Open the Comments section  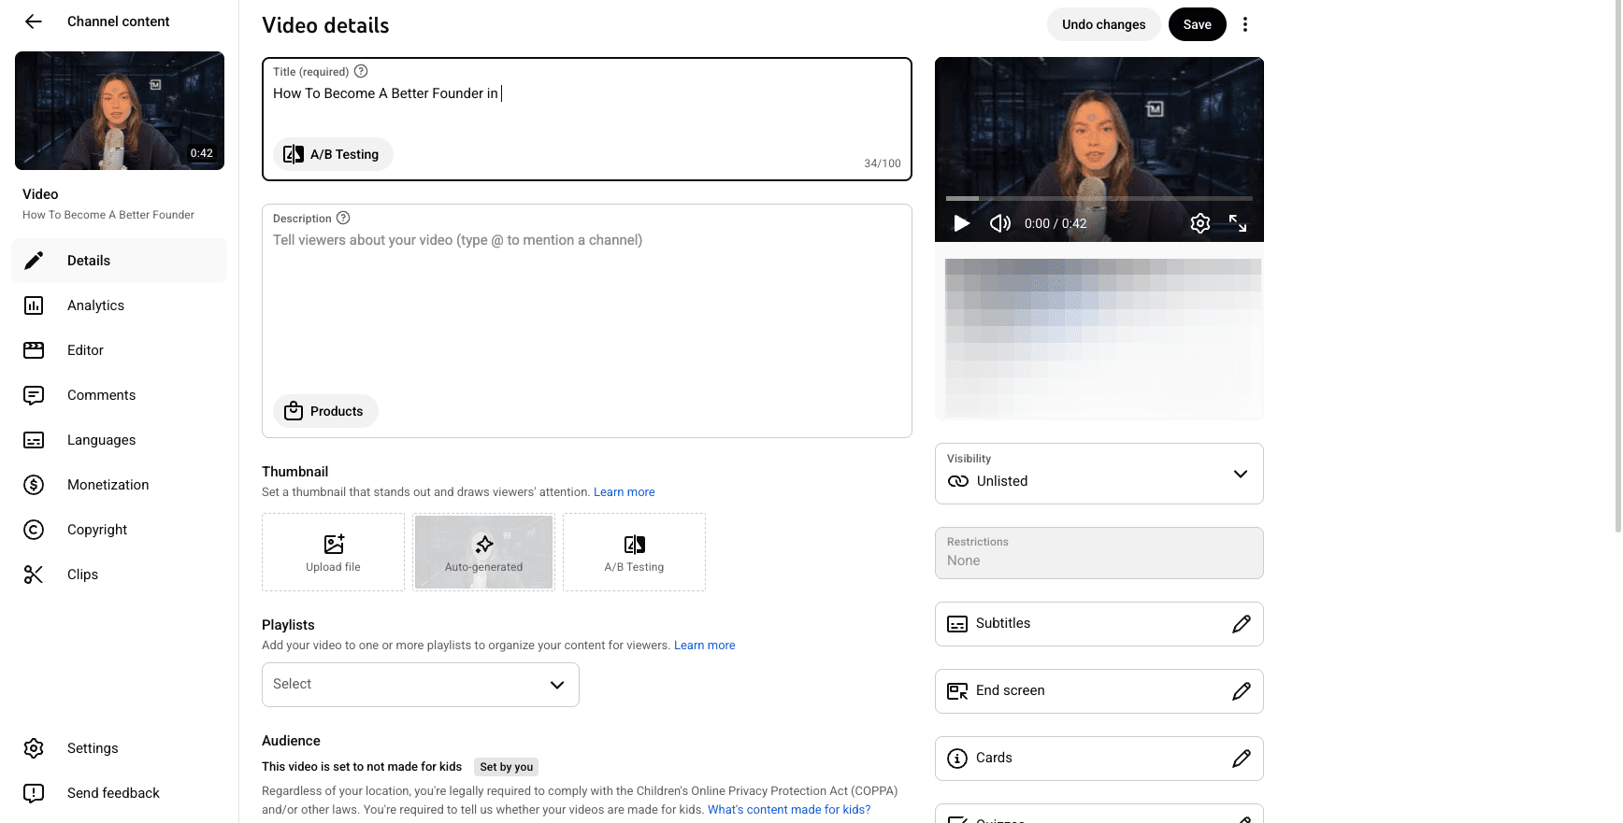pyautogui.click(x=119, y=395)
